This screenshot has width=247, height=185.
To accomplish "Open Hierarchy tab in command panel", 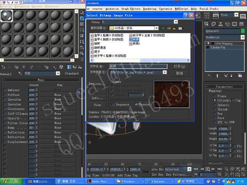I will tap(221, 24).
